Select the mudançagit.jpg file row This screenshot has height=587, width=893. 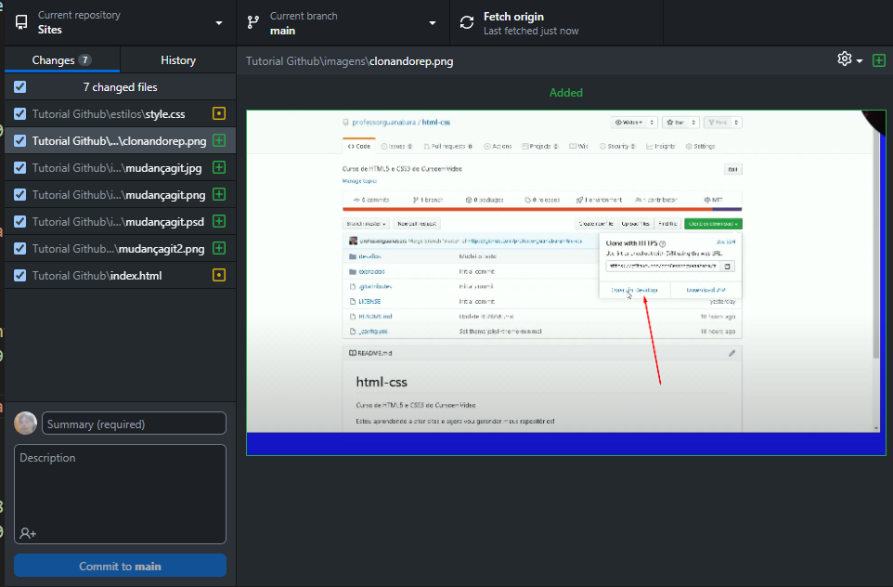click(120, 167)
